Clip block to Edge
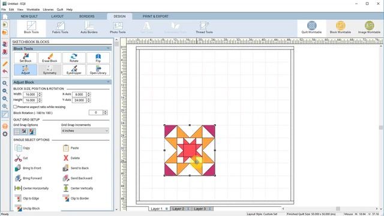The height and width of the screenshot is (216, 384). point(26,198)
